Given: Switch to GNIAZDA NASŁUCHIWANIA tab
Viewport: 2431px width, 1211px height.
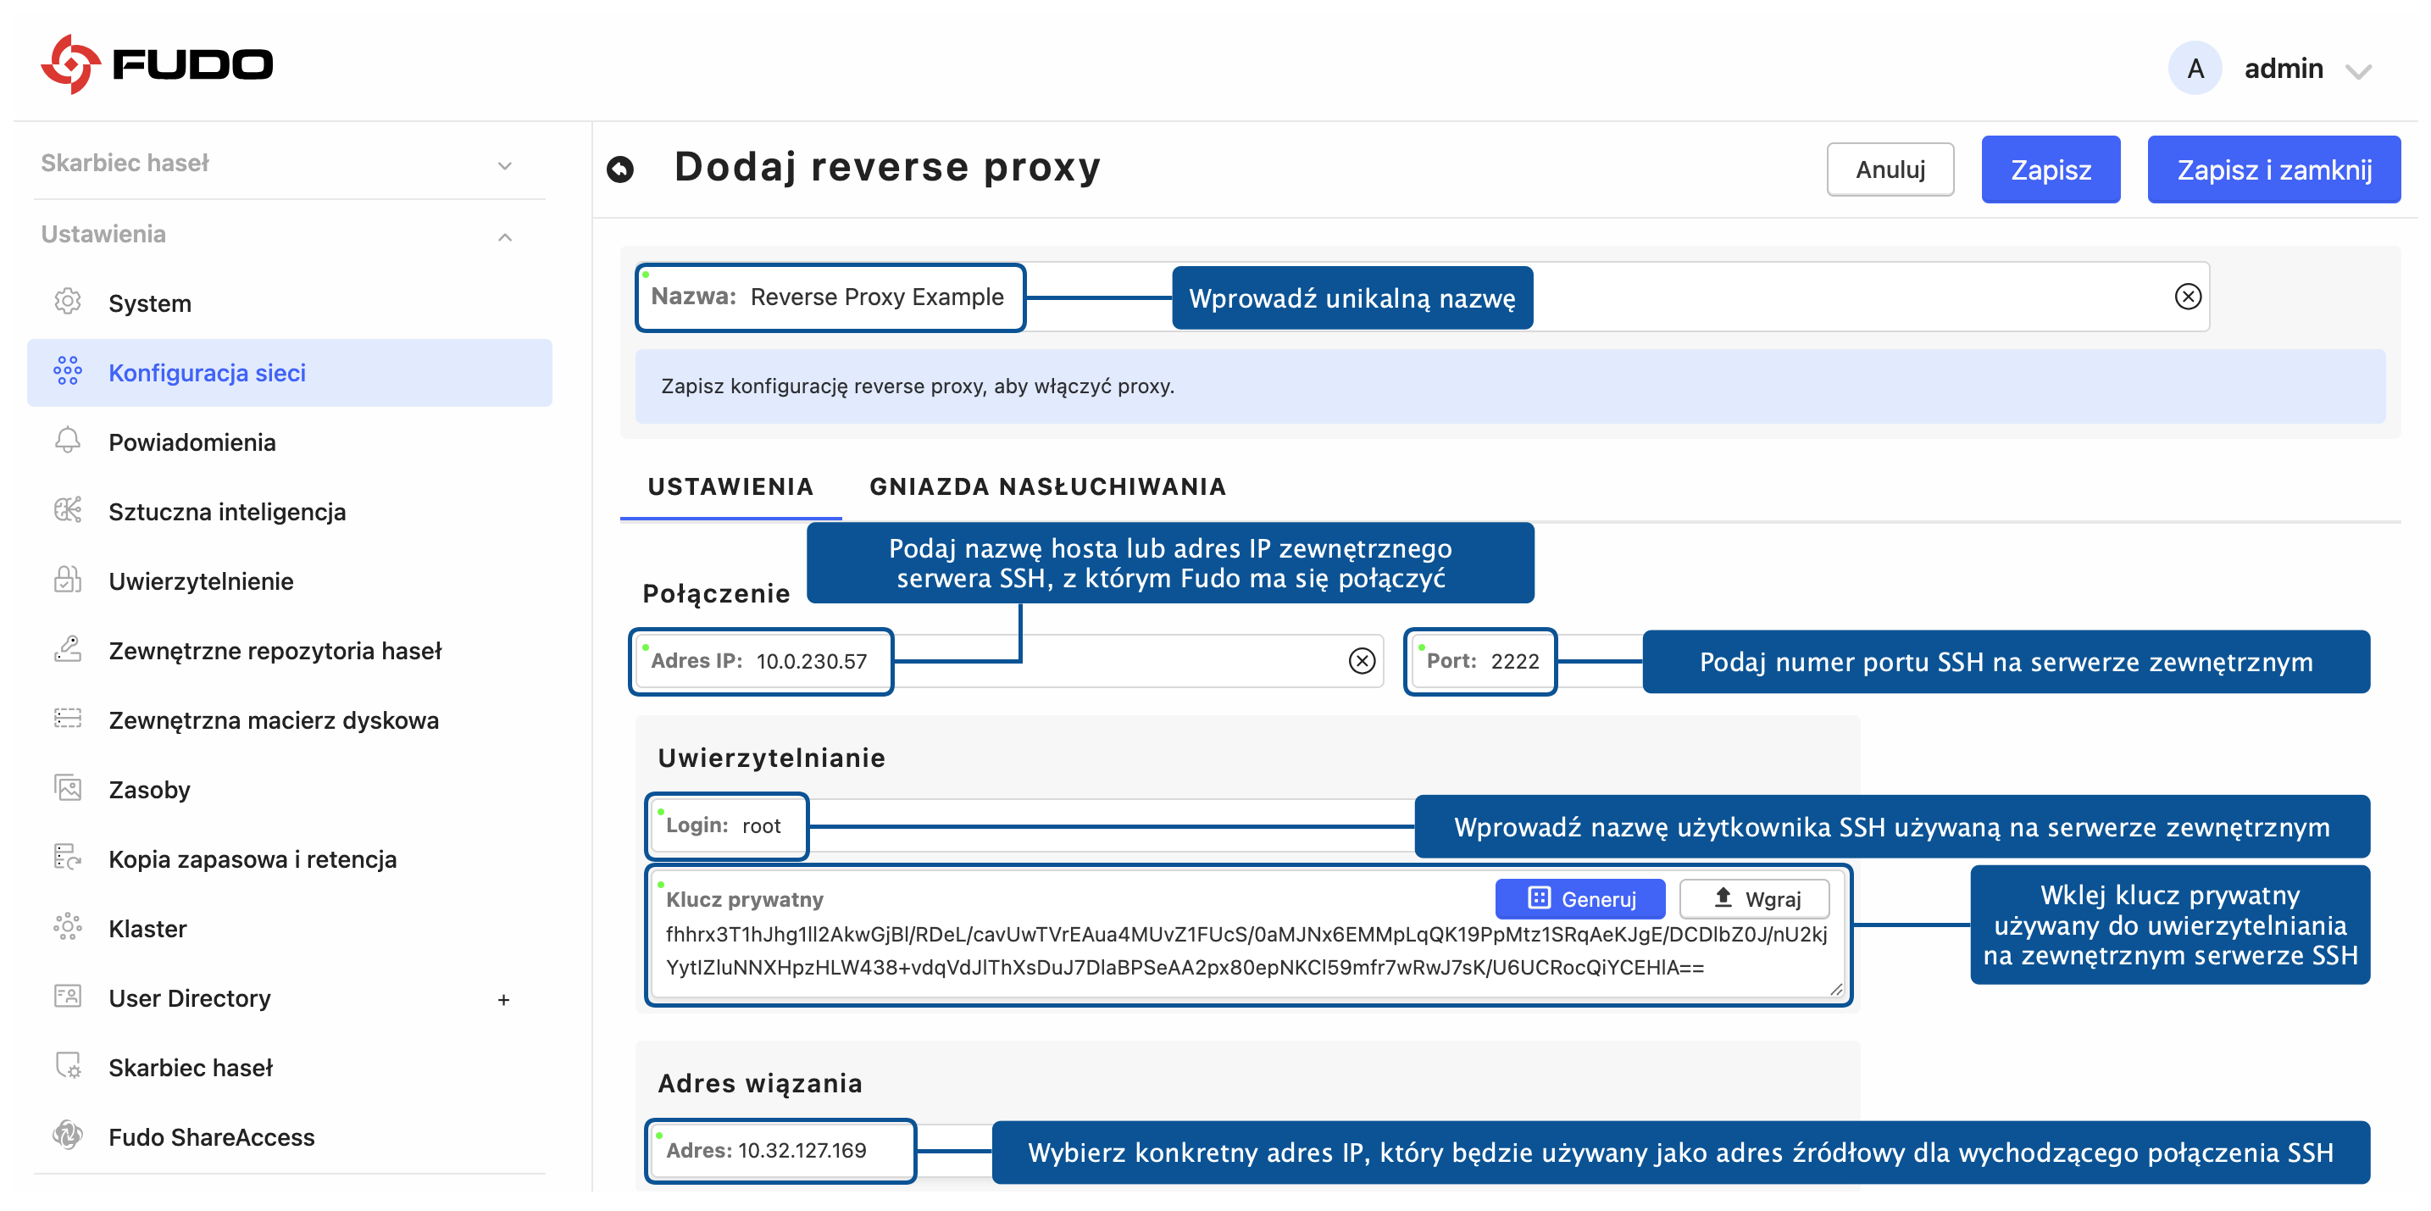Looking at the screenshot, I should [x=1047, y=486].
